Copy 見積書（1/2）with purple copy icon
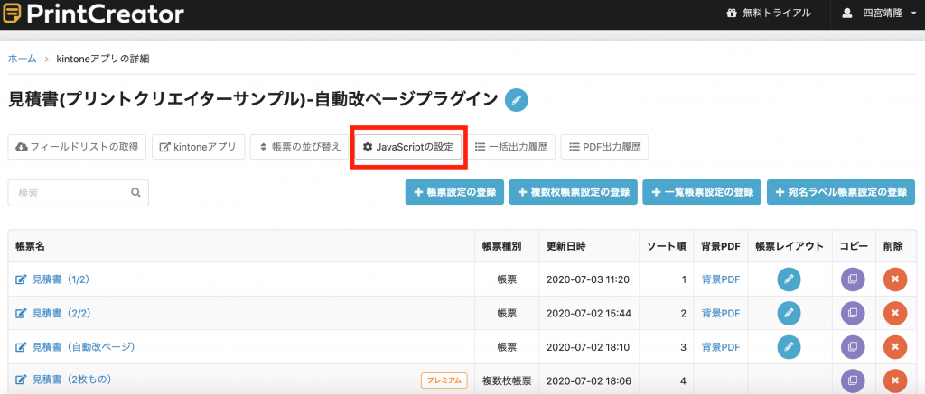The height and width of the screenshot is (394, 925). tap(853, 279)
